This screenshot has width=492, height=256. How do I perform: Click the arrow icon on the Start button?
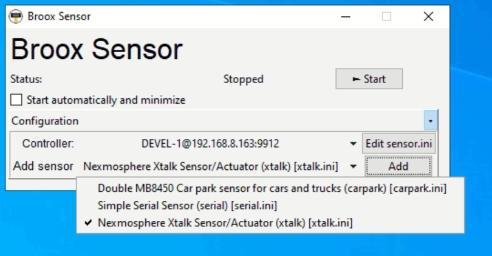pos(356,79)
